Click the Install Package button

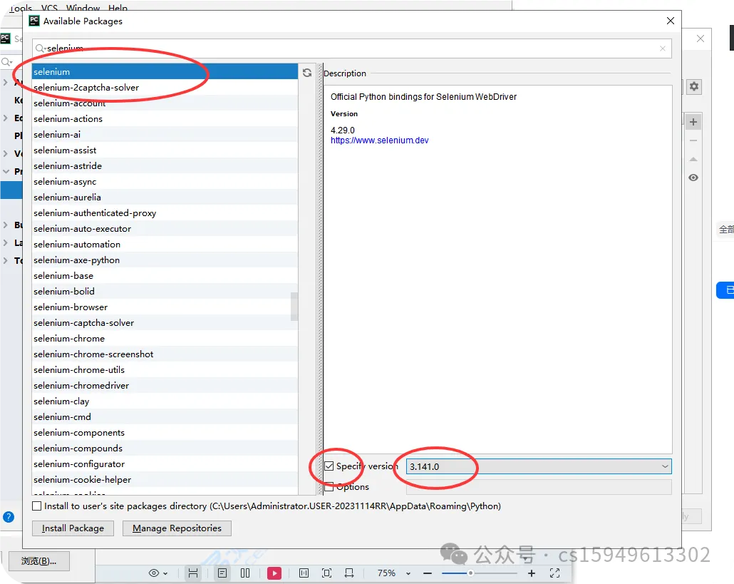point(73,528)
